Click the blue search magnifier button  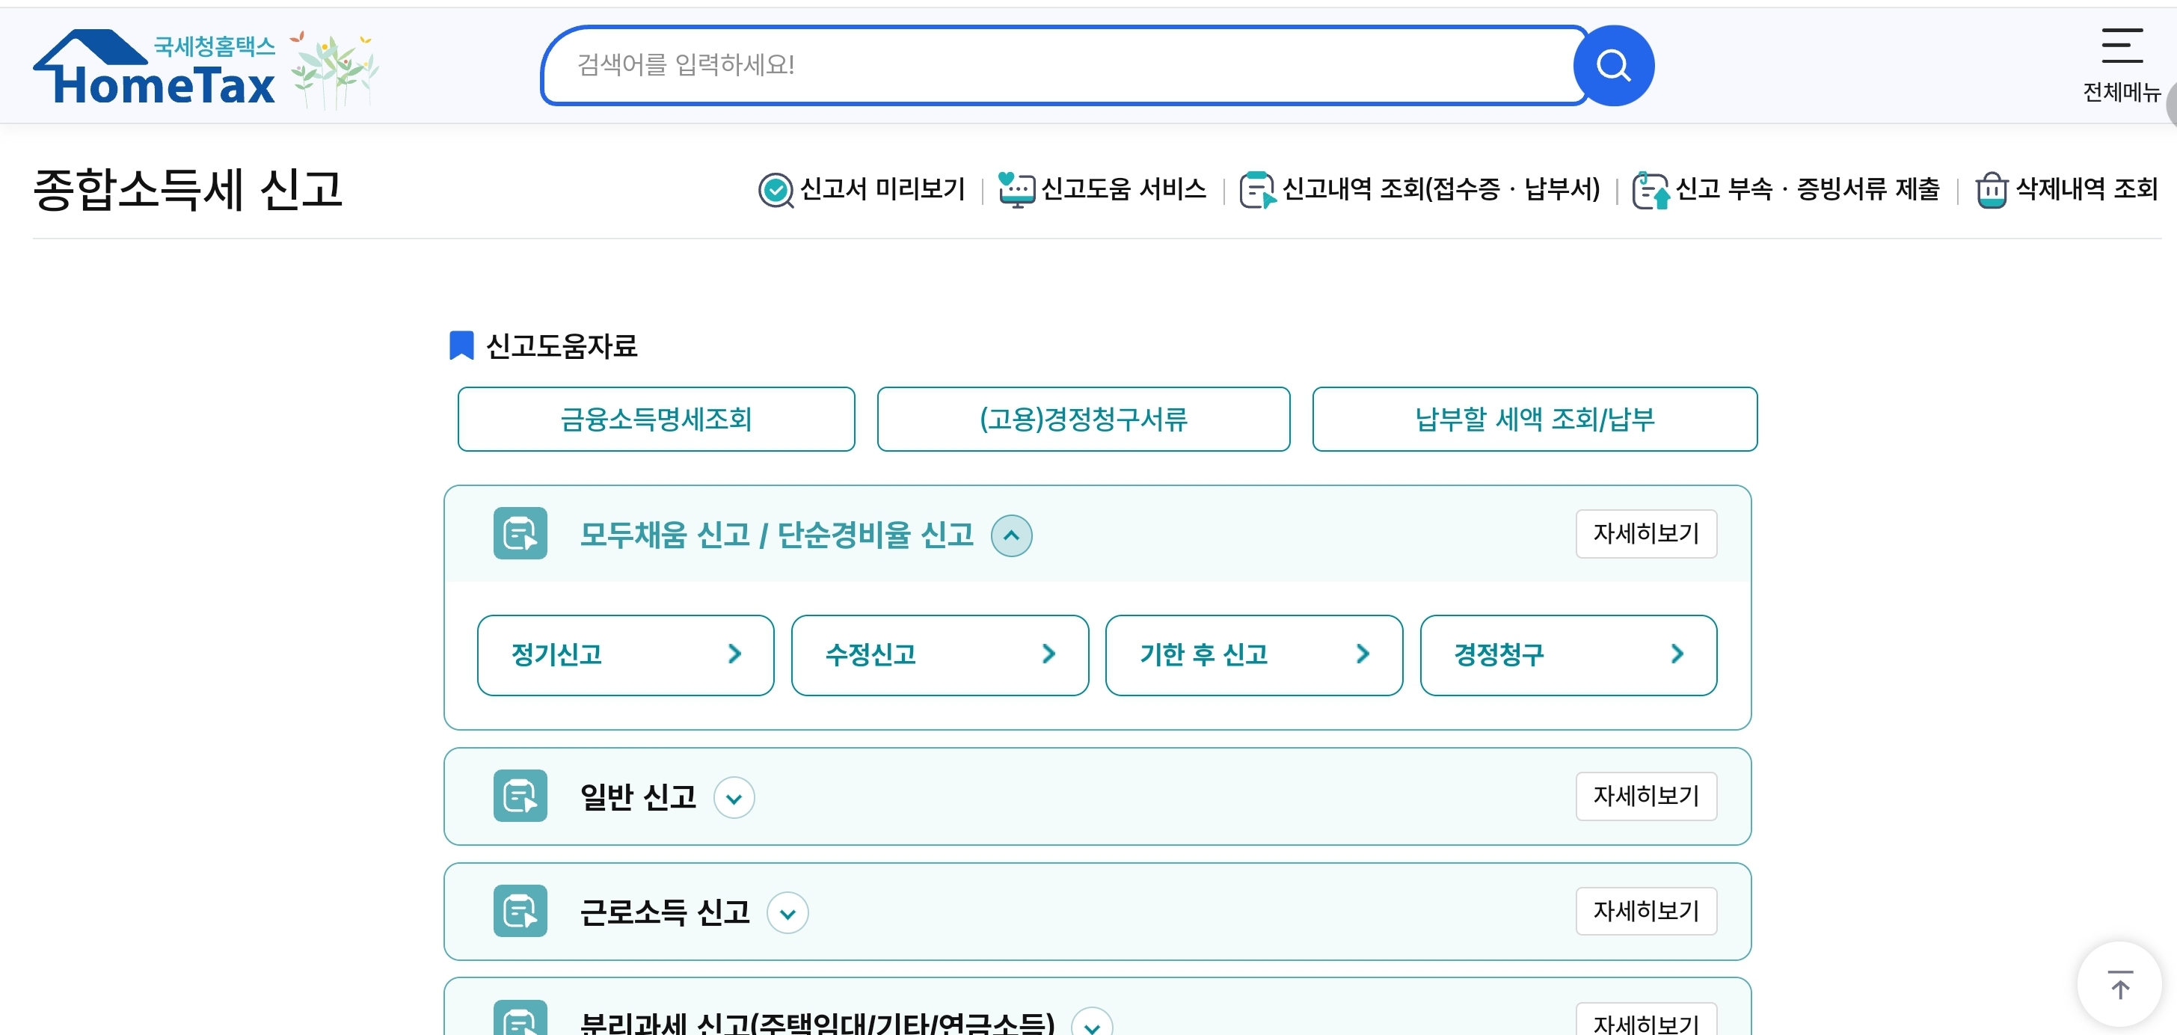coord(1613,65)
